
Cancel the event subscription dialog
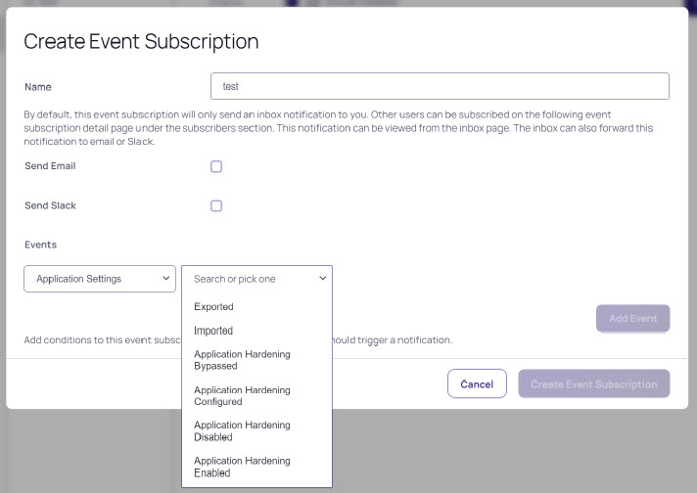[477, 384]
